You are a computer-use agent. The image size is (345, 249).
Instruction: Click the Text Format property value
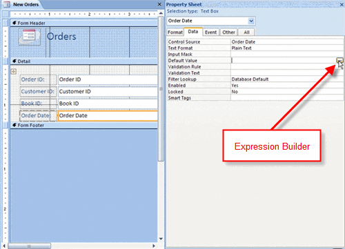coord(287,48)
